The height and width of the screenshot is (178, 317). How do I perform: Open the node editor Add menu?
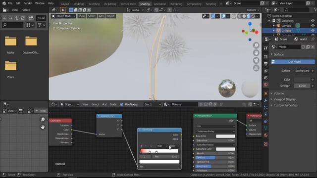point(105,104)
